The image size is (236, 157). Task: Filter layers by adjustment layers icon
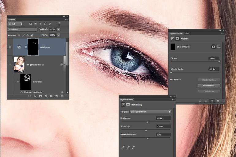[x=36, y=24]
